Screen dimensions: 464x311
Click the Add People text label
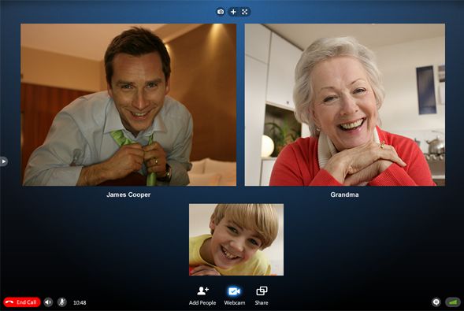202,302
